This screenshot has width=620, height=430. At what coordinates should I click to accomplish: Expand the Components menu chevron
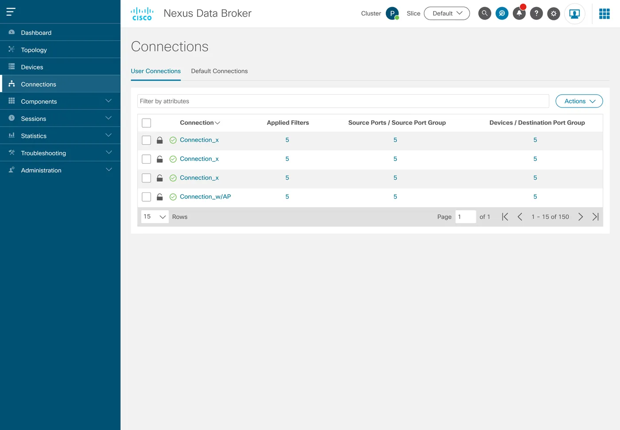pos(108,101)
